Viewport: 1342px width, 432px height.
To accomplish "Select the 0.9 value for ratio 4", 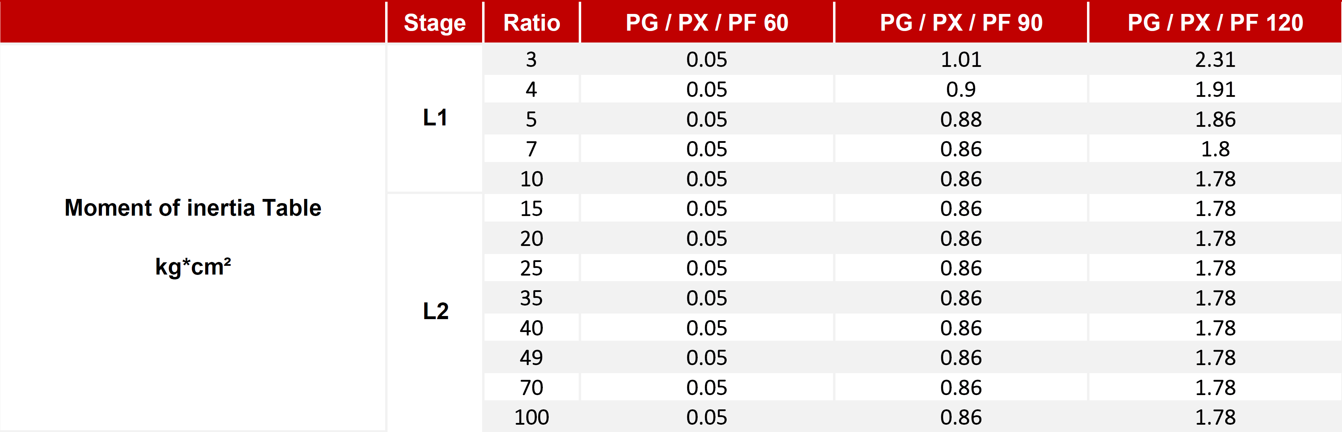I will [961, 89].
